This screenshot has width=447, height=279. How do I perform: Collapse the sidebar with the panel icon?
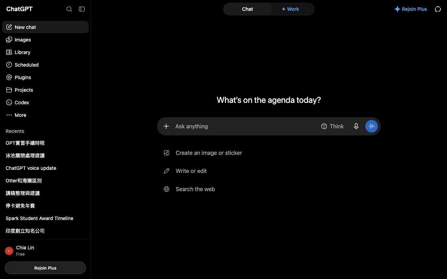(82, 9)
